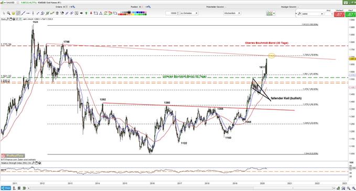
Task: Click the 2020 label on time axis
Action: [262, 183]
